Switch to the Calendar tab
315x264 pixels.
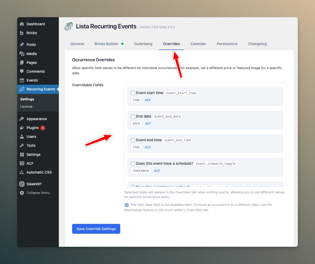(x=198, y=44)
